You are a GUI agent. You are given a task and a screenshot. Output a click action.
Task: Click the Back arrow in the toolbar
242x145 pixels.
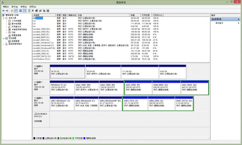3,11
